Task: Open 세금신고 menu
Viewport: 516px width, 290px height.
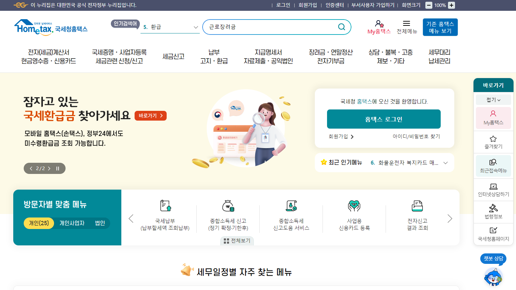Action: click(173, 56)
